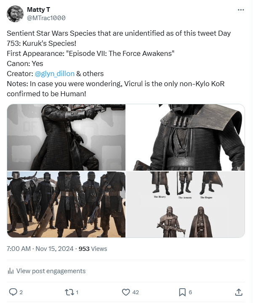Click the reply speech bubble icon
The width and height of the screenshot is (253, 303).
click(13, 292)
